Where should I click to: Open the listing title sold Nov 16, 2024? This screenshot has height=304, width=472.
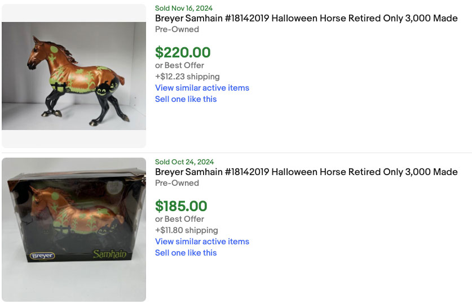tap(306, 19)
